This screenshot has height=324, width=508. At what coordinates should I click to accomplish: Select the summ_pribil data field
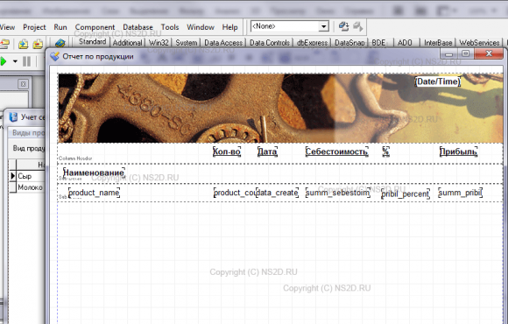[x=460, y=193]
